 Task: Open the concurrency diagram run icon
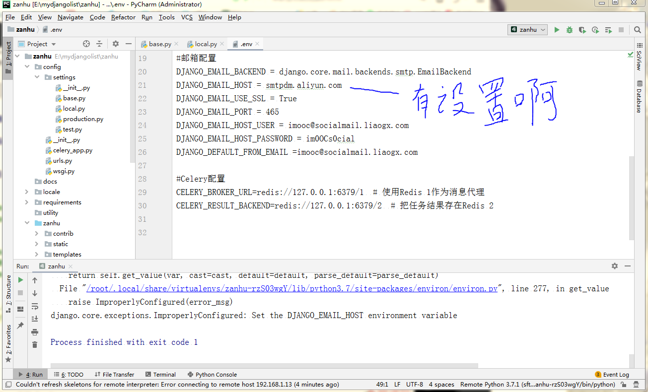click(x=608, y=30)
